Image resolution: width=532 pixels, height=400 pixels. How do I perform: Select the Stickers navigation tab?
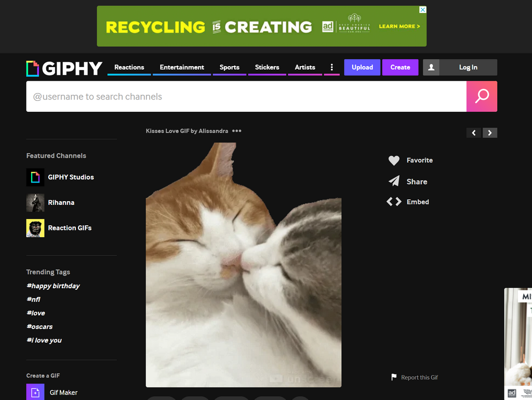point(267,67)
